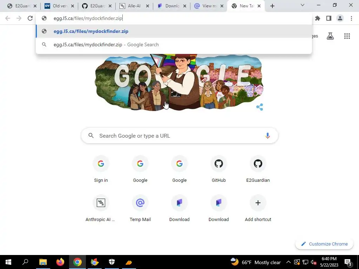Open the network tray icon
The width and height of the screenshot is (359, 269).
click(305, 262)
